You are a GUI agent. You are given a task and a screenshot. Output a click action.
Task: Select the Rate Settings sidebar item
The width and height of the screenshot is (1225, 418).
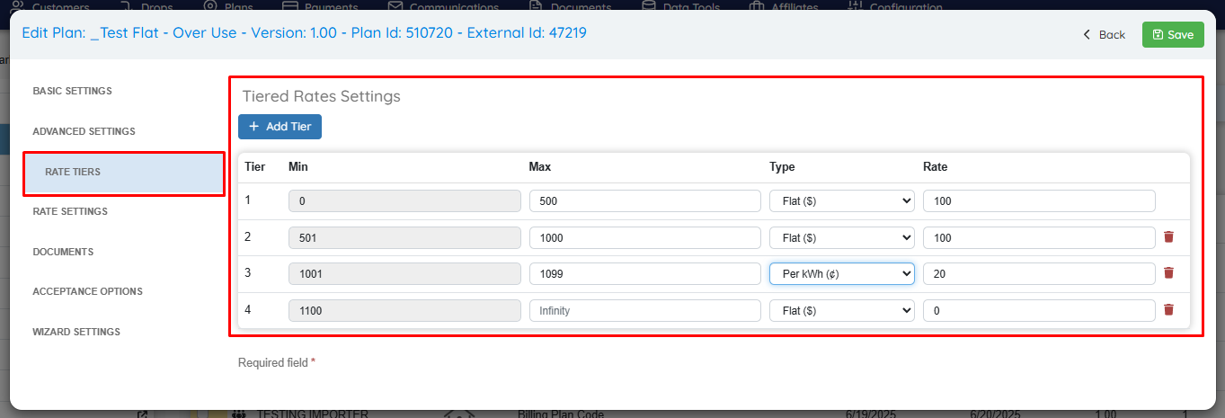(x=70, y=211)
